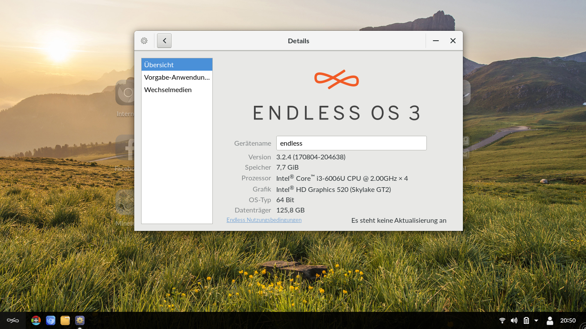The width and height of the screenshot is (586, 329).
Task: Switch to the Wechselmedien section
Action: [177, 90]
